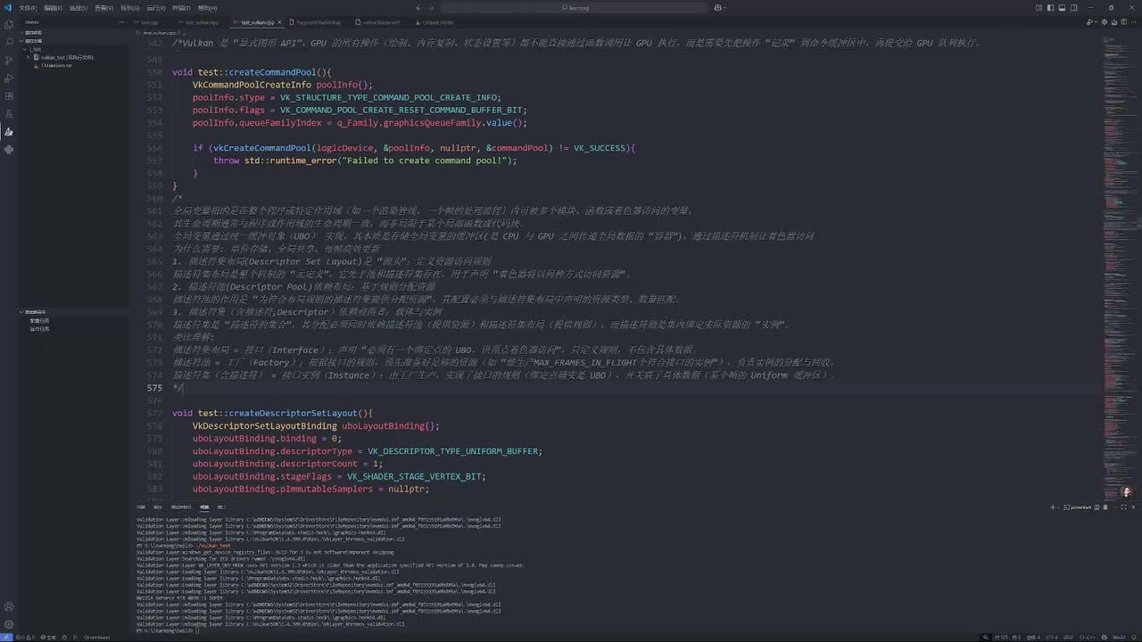Open the Python view in activity bar

pos(9,149)
